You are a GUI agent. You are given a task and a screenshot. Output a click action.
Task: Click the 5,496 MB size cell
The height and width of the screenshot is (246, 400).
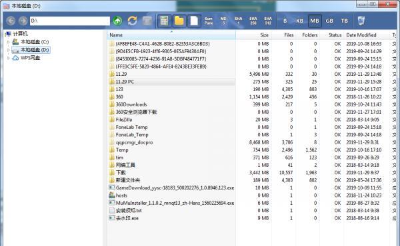[x=259, y=74]
